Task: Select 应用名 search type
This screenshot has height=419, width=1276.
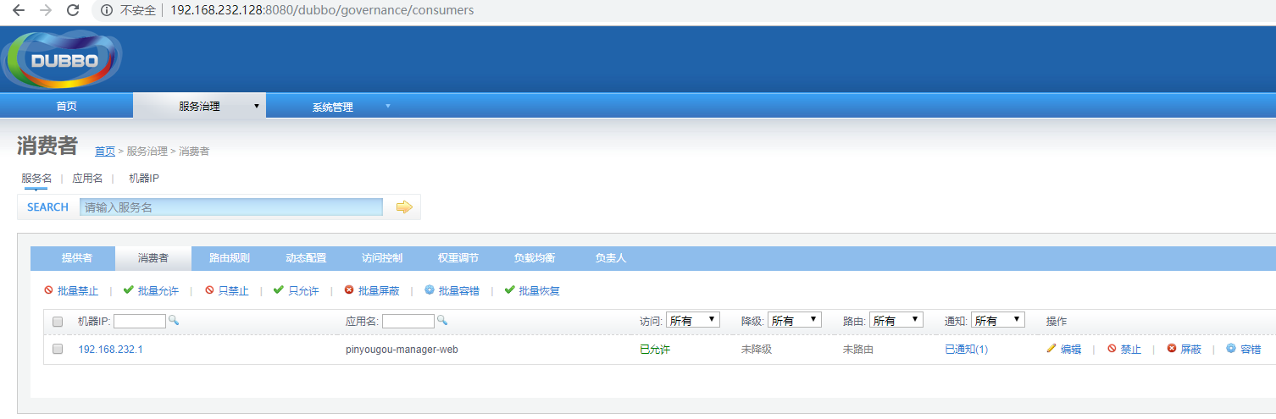Action: [87, 179]
